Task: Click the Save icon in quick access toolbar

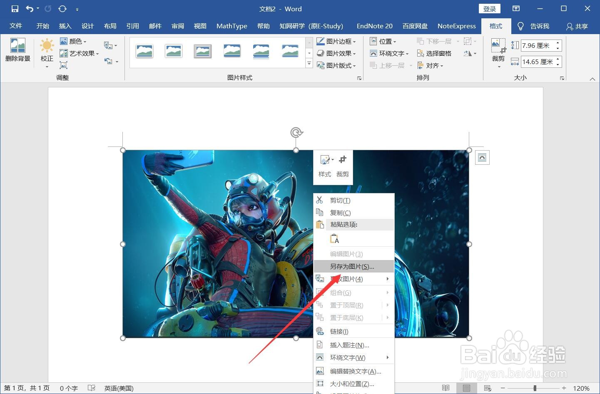Action: click(15, 9)
